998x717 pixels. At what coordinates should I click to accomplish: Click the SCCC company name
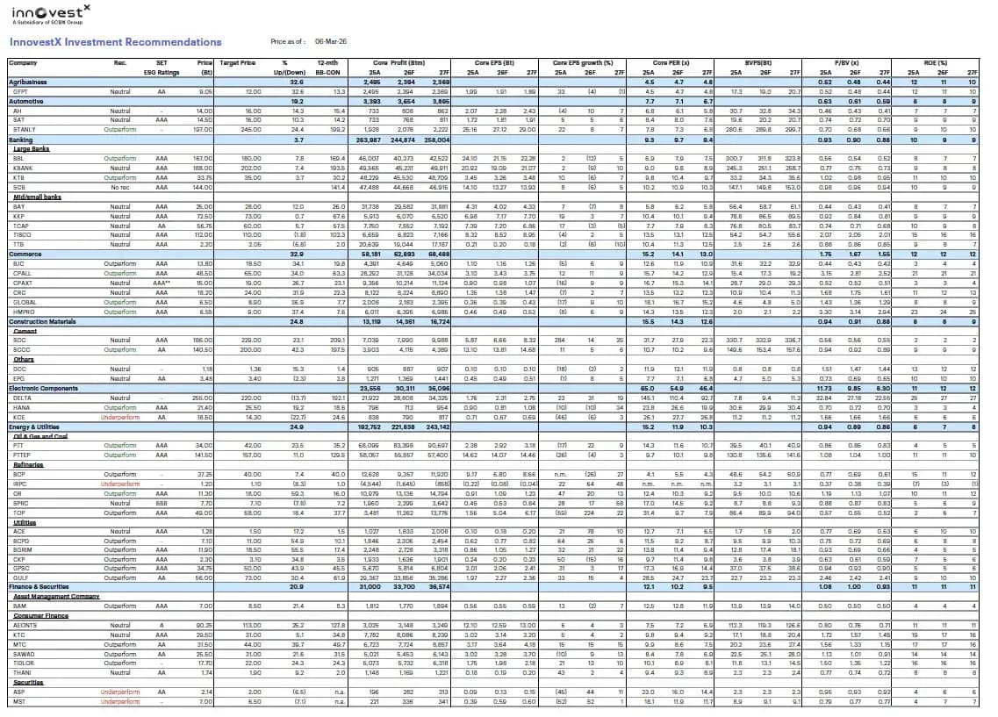click(x=21, y=349)
